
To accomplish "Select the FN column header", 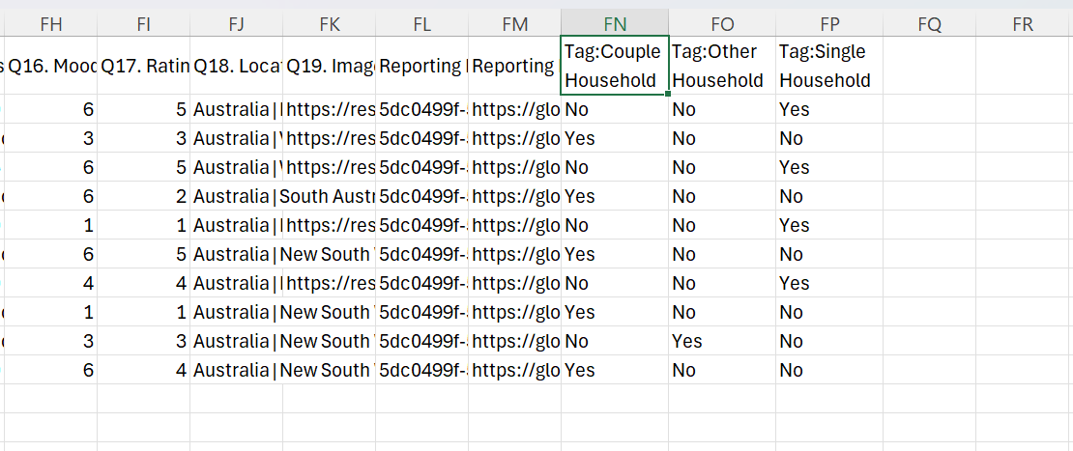I will pos(615,24).
